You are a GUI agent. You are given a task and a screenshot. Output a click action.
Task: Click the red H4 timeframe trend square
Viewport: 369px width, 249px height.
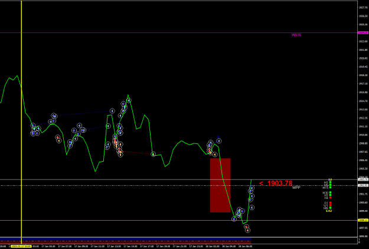click(330, 198)
